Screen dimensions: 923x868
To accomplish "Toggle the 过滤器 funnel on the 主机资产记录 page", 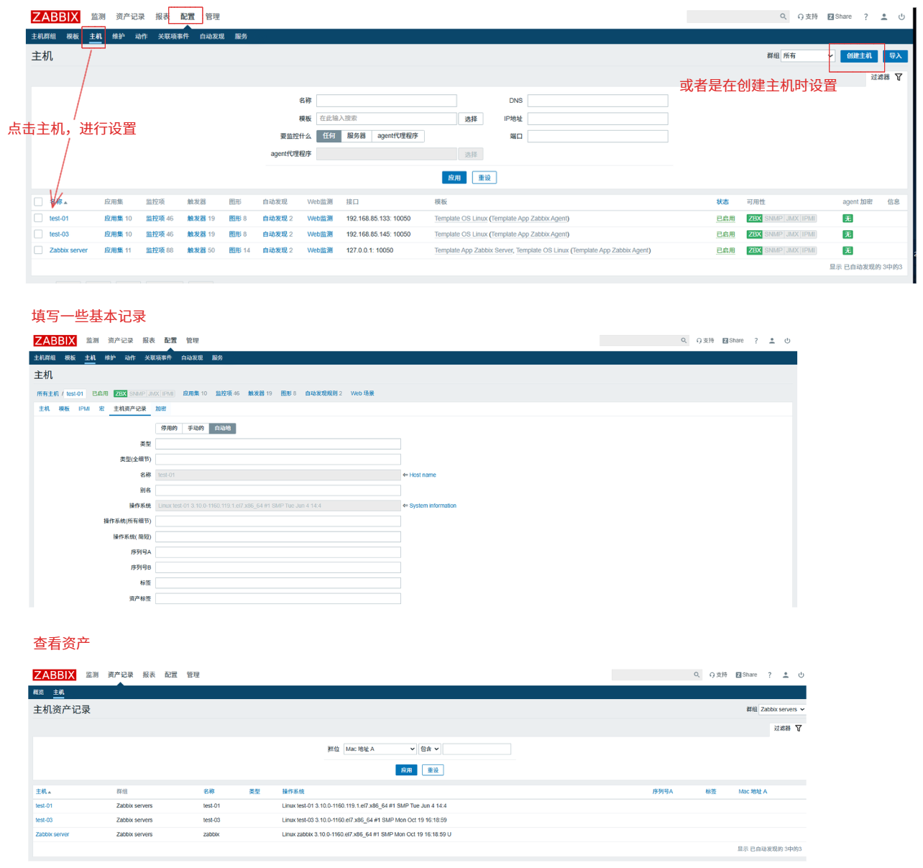I will coord(799,728).
